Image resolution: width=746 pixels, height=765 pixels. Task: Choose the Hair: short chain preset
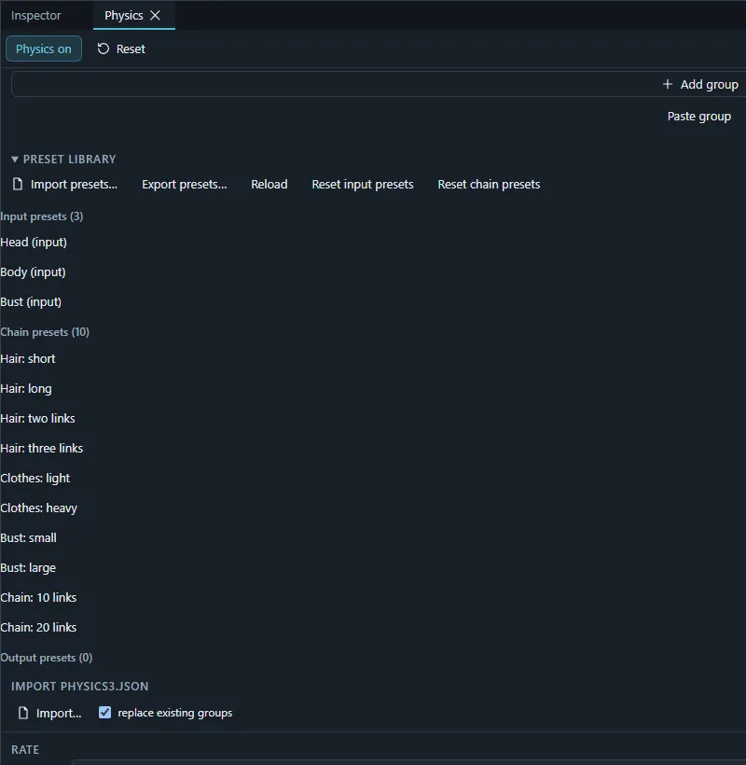tap(28, 358)
